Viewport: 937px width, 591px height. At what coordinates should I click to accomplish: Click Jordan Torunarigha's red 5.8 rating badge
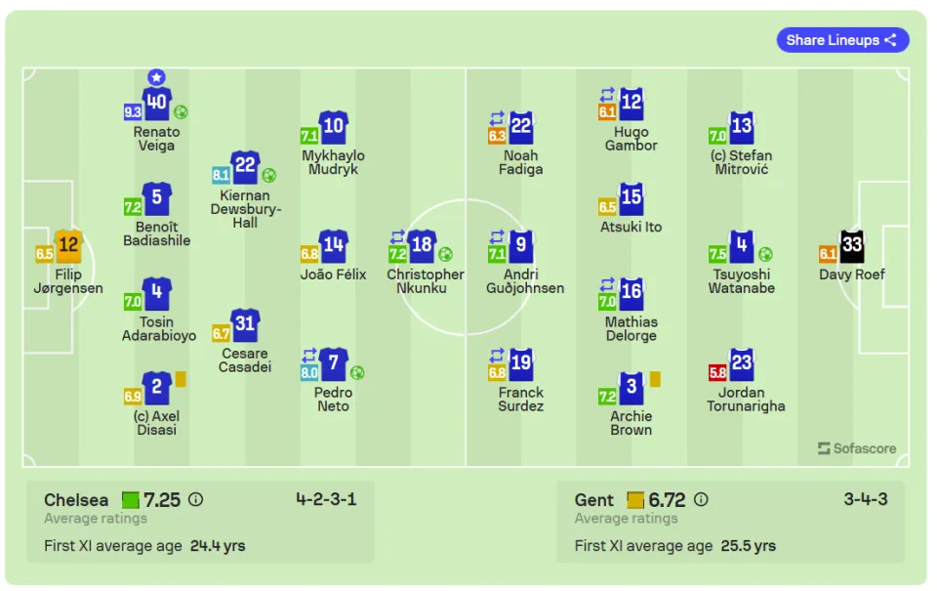717,372
